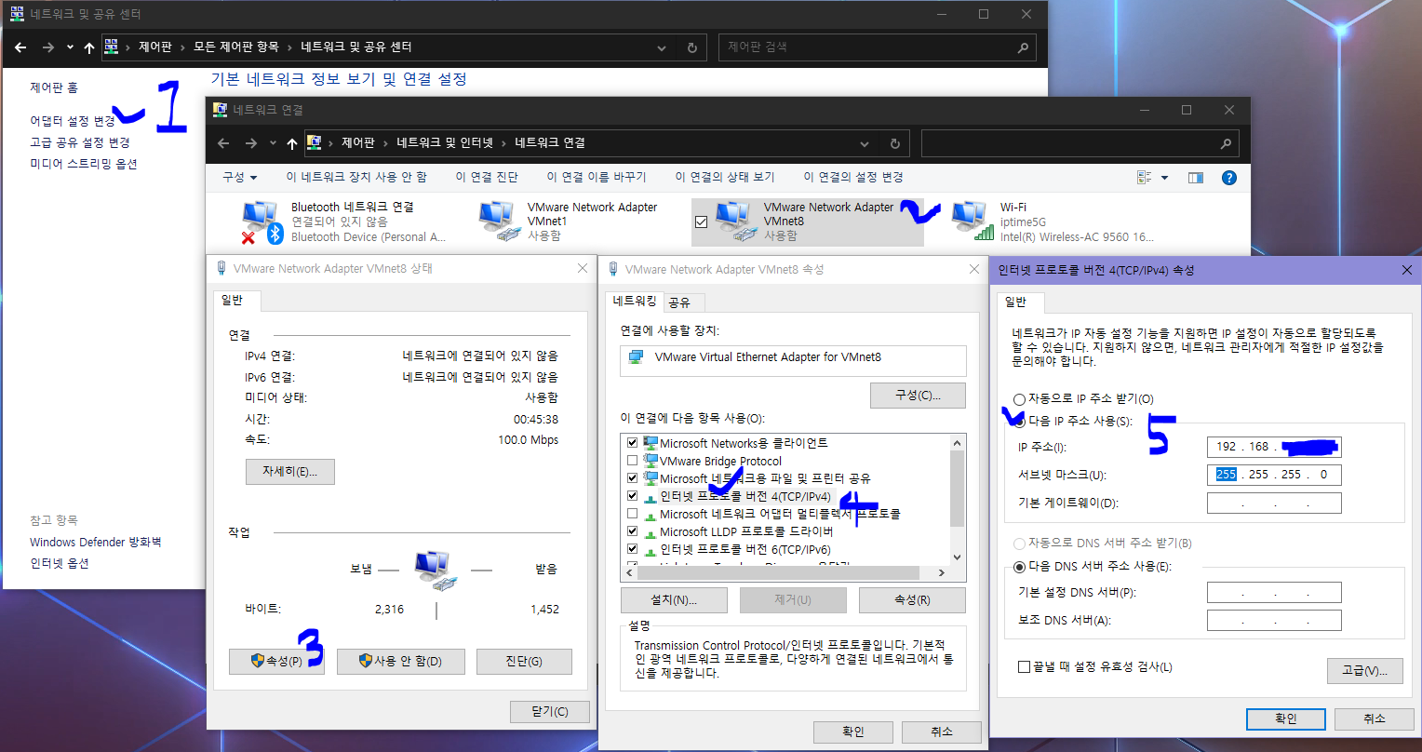Click '이 네트워크 장치 사용 안 함' toolbar command
This screenshot has height=752, width=1422.
(356, 177)
